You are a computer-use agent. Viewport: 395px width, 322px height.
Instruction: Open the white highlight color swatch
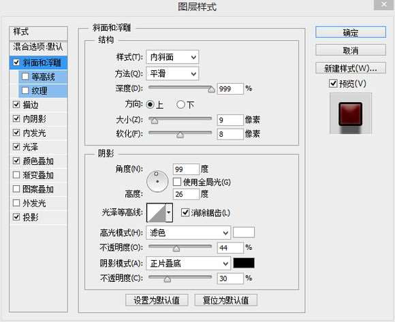[244, 232]
